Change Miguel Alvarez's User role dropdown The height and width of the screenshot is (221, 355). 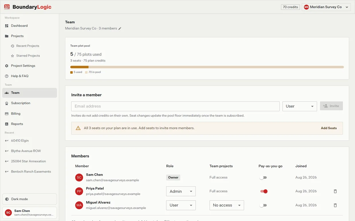coord(181,205)
